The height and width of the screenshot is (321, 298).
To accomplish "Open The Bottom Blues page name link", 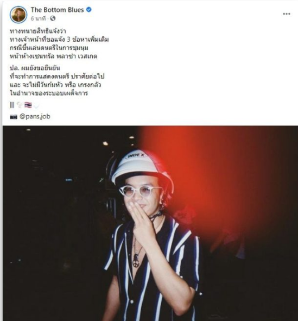I will click(58, 10).
